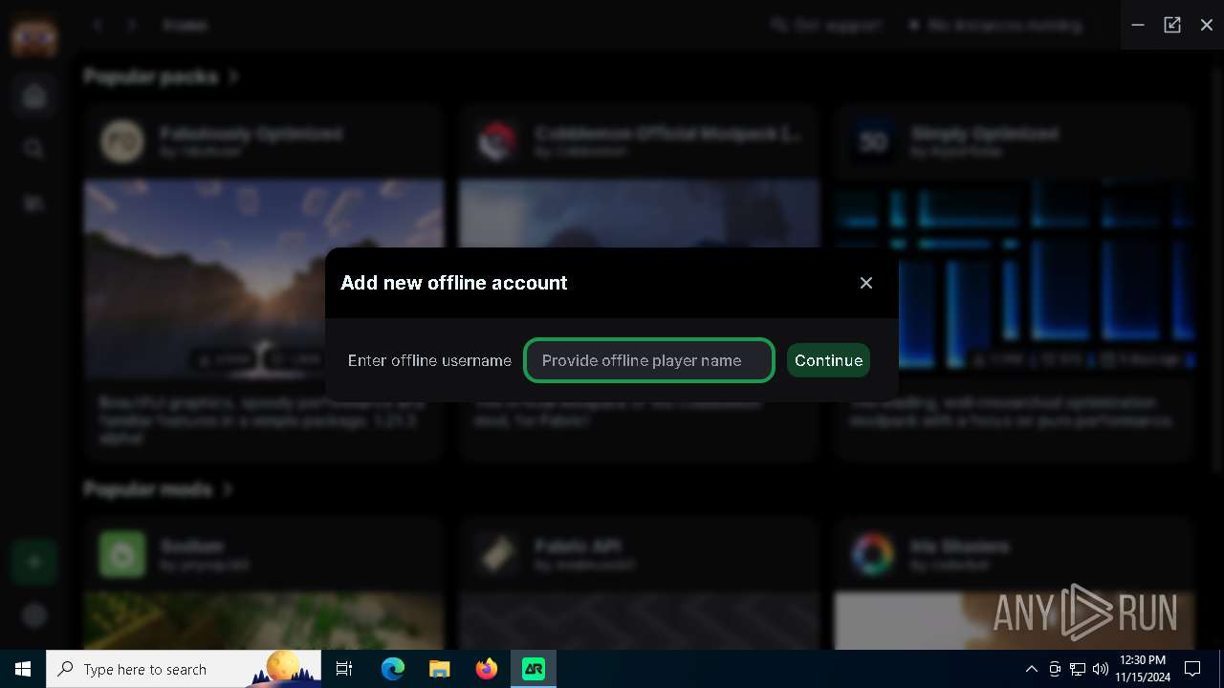Click the taskbar search box
1224x688 pixels.
[184, 669]
